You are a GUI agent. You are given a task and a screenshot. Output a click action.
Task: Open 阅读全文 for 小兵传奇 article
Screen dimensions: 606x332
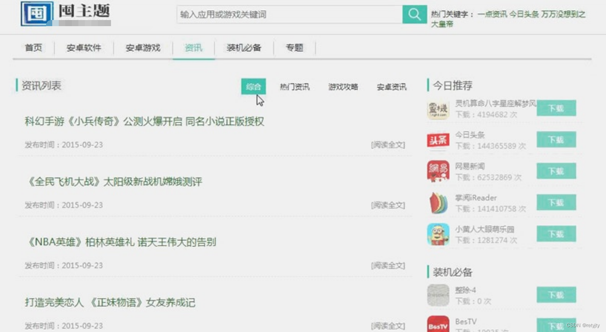click(x=387, y=145)
